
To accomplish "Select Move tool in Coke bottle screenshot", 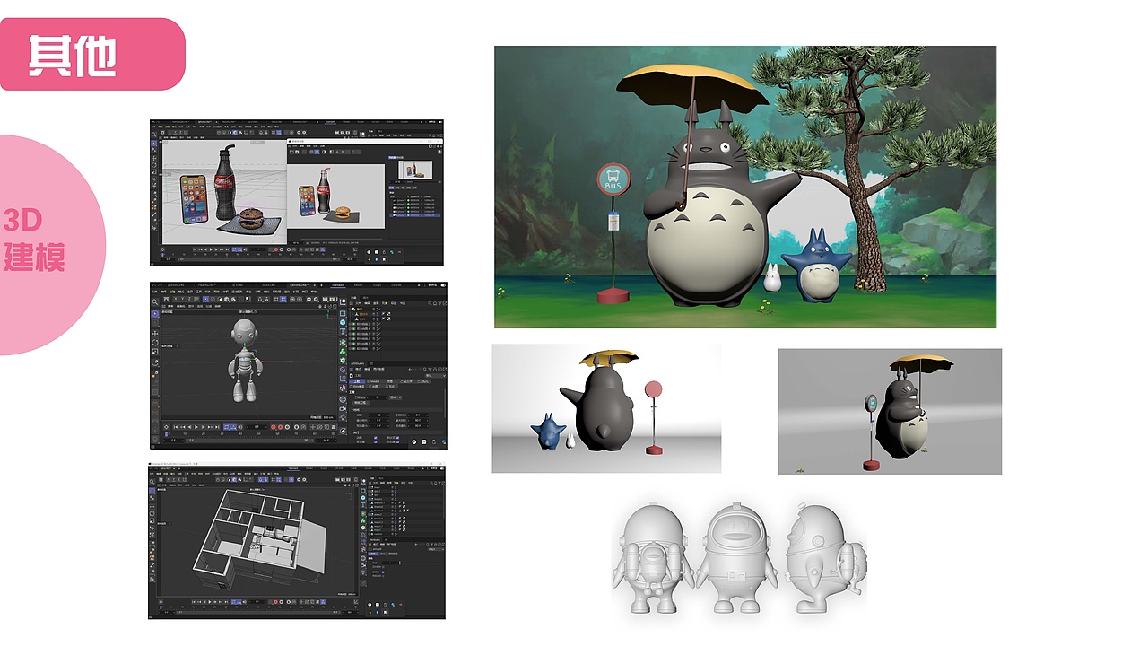I will coord(153,158).
